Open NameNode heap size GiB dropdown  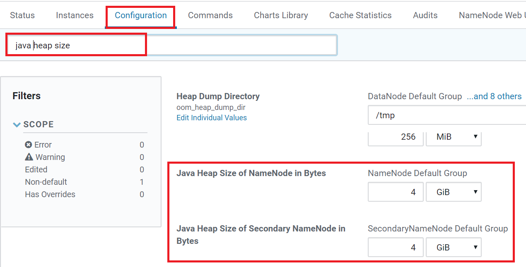coord(454,192)
